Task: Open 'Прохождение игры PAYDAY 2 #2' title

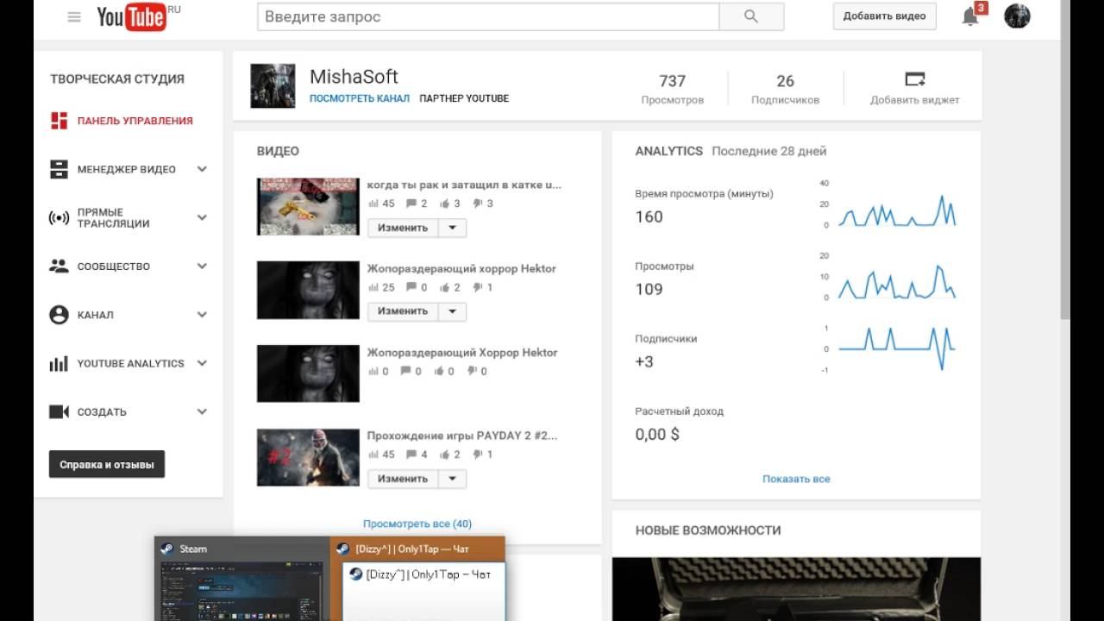Action: (x=462, y=436)
